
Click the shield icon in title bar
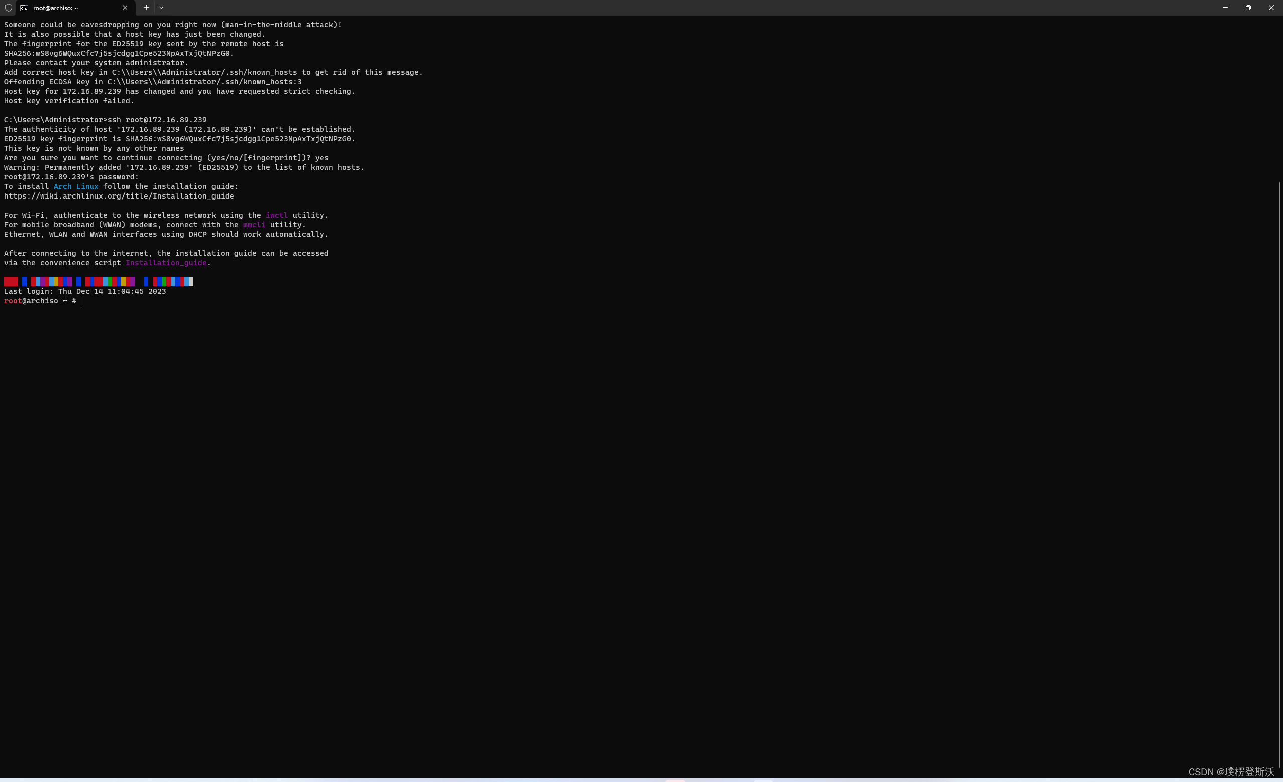[9, 8]
